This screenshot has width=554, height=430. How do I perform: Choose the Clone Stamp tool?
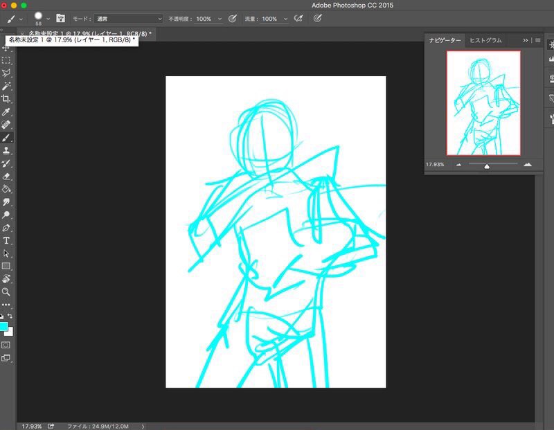(x=6, y=150)
